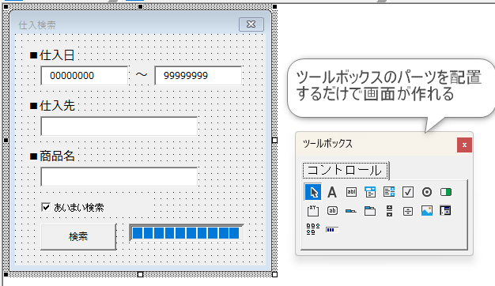Viewport: 495px width, 286px height.
Task: Pick the Frame control (XY icon)
Action: click(313, 211)
